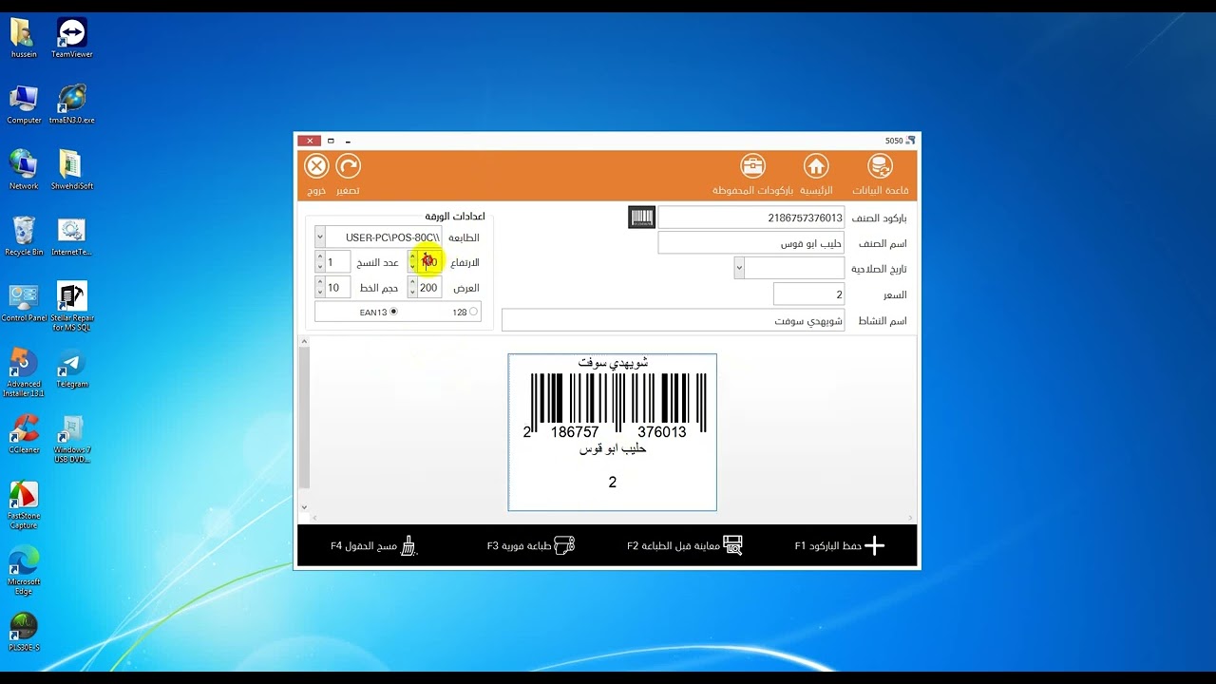Screen dimensions: 1216x684
Task: Decrease the width (العرض) value
Action: tap(412, 293)
